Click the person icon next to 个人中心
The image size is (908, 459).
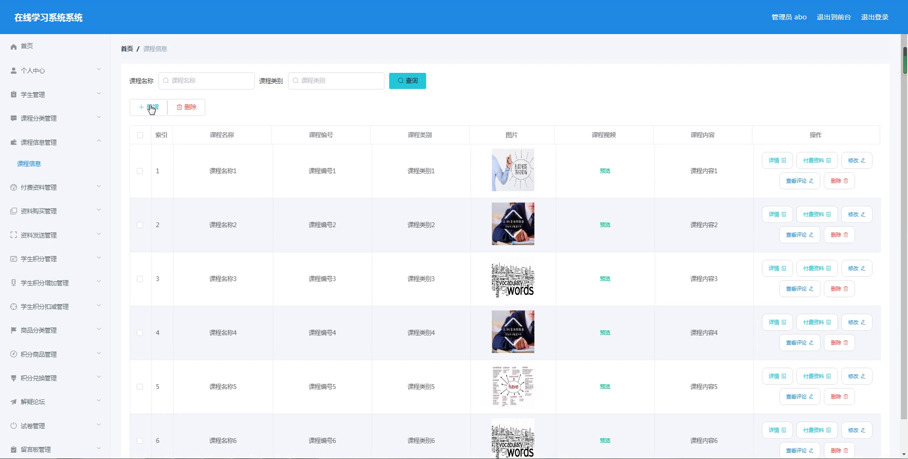tap(14, 71)
